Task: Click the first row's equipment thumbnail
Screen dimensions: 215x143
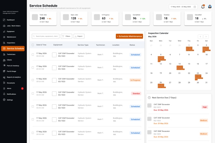Action: pyautogui.click(x=54, y=55)
